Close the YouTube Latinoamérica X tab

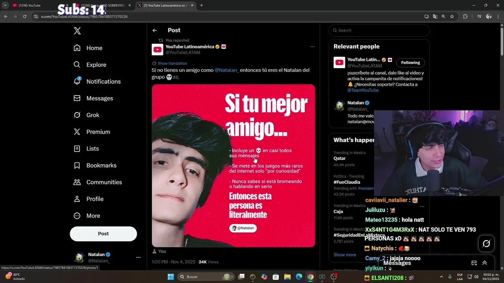point(192,6)
